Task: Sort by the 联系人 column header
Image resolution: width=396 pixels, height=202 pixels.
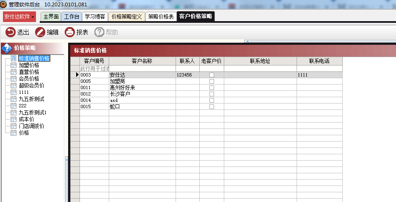Action: click(x=188, y=61)
